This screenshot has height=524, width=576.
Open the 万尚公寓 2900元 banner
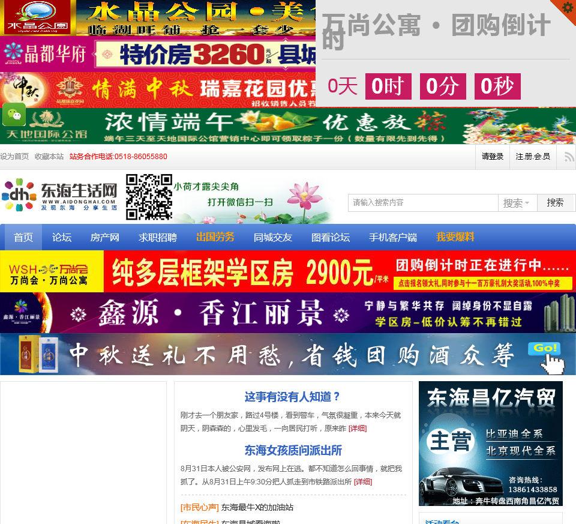[288, 271]
